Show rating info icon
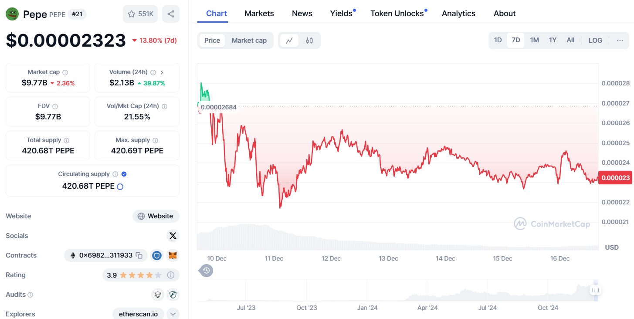The width and height of the screenshot is (634, 319). pos(171,275)
